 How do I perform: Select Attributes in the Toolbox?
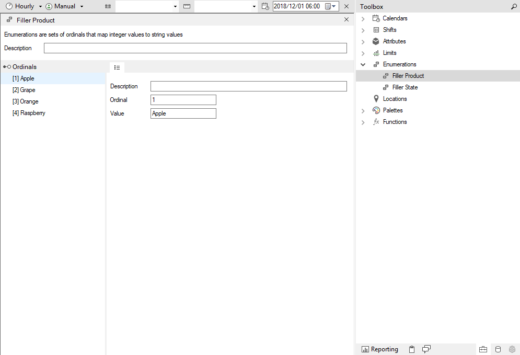[394, 41]
